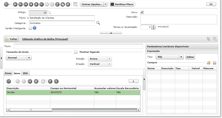Go to previous record arrow
The width and height of the screenshot is (222, 118).
click(x=20, y=4)
